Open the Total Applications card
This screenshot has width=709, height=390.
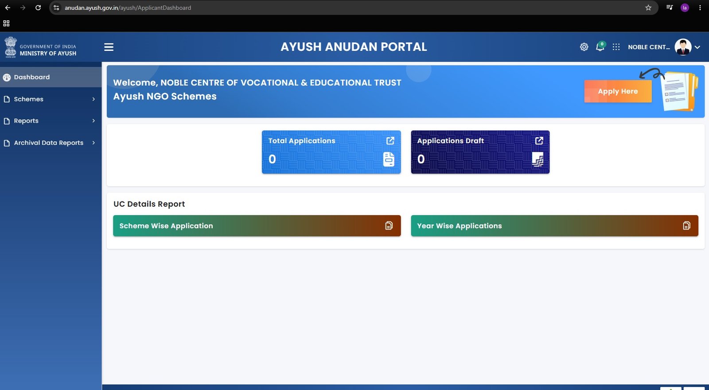(331, 152)
